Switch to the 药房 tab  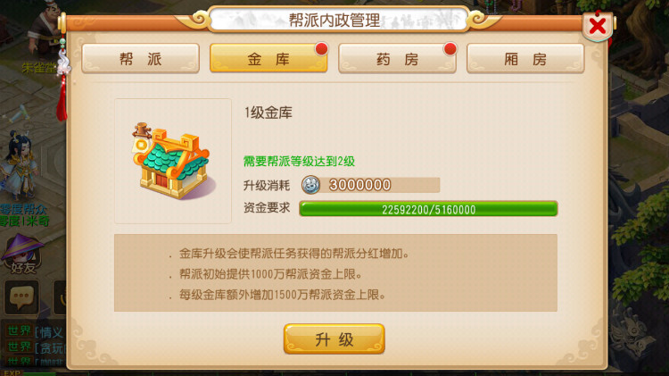click(x=397, y=59)
